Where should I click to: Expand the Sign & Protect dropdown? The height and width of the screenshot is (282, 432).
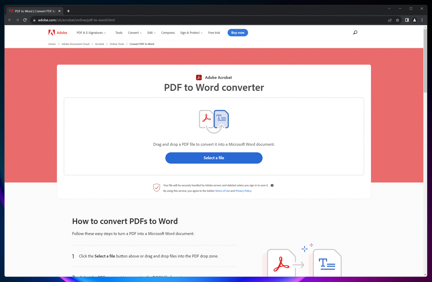click(x=191, y=33)
